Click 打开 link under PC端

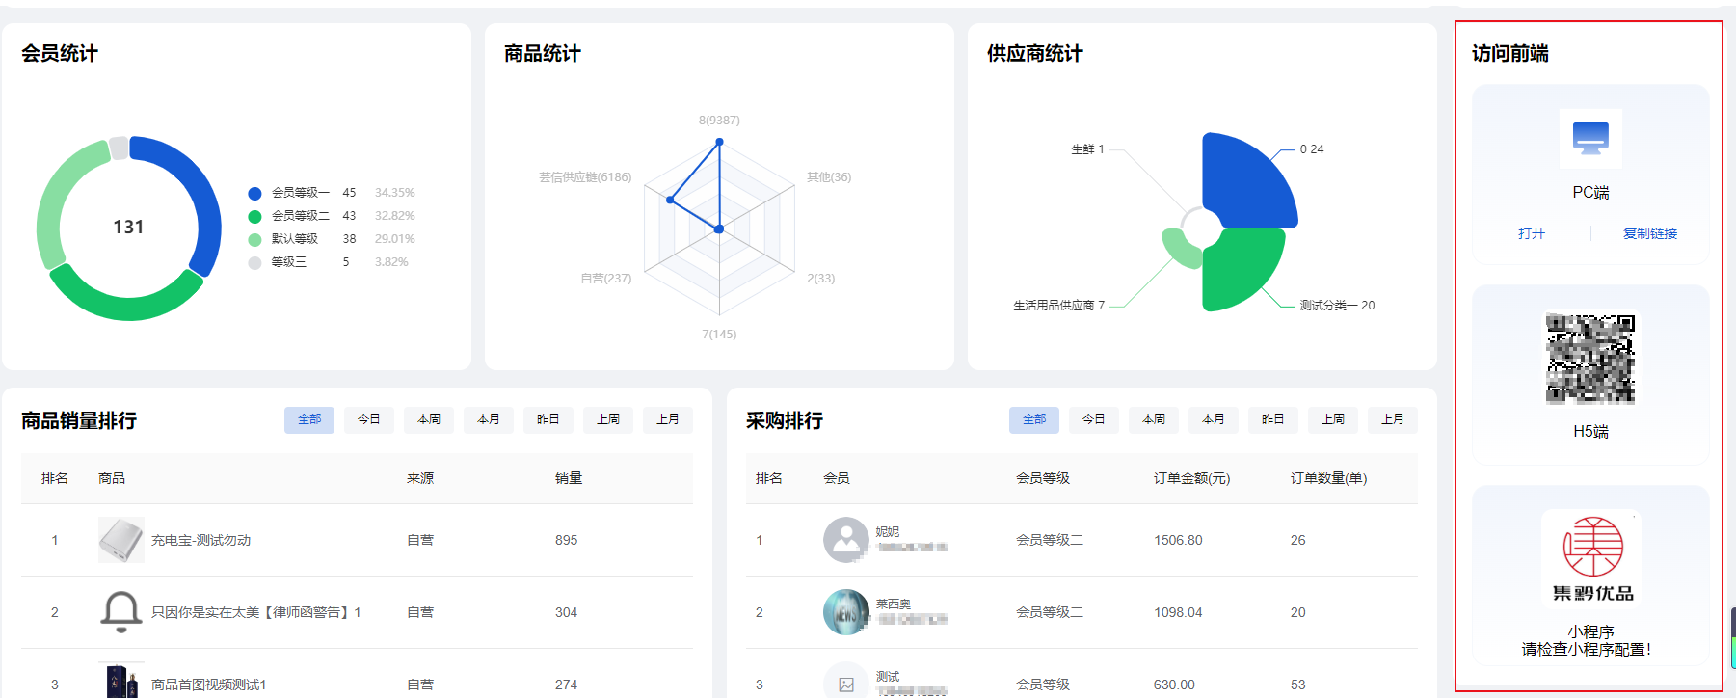[1532, 233]
